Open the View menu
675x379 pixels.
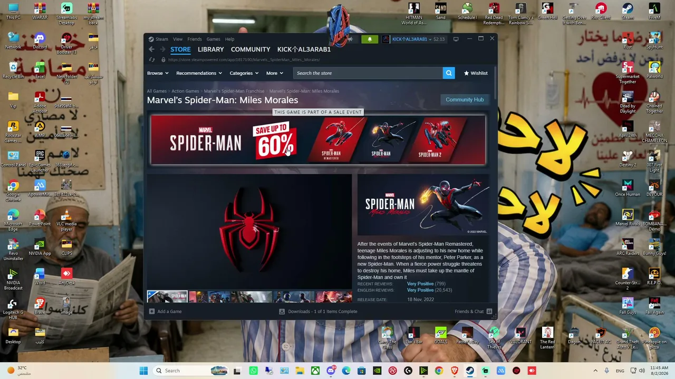pos(178,39)
